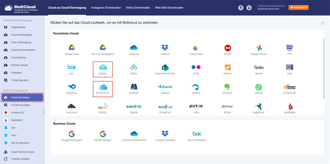Open the key icon in header
The height and width of the screenshot is (164, 330).
click(x=241, y=8)
